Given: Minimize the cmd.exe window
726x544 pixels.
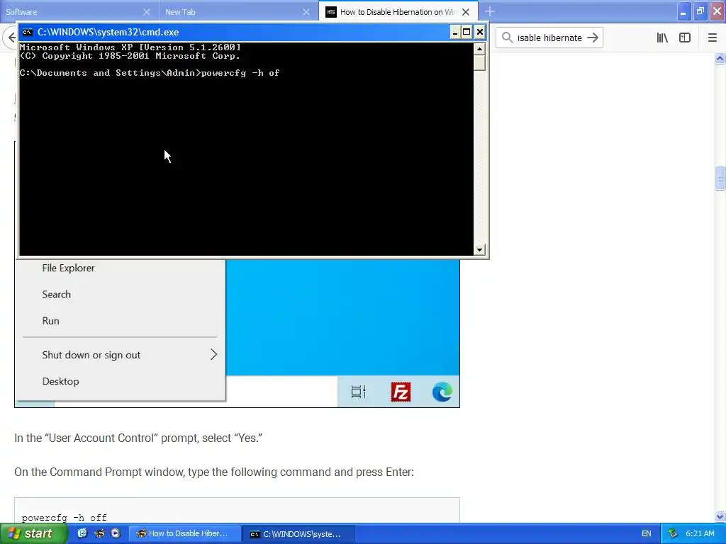Looking at the screenshot, I should (455, 32).
